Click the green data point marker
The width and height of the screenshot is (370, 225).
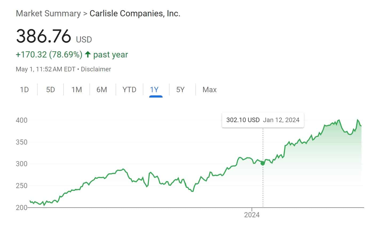pos(263,163)
